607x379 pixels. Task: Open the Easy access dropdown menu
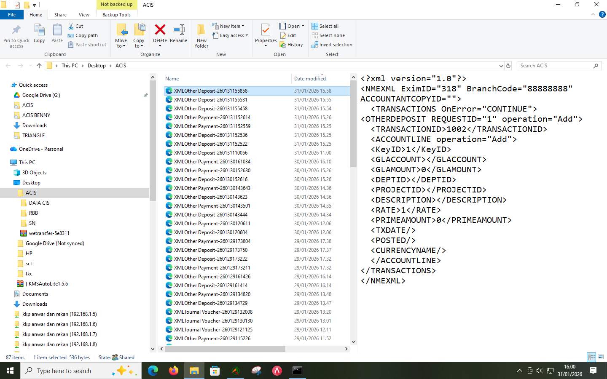pyautogui.click(x=230, y=35)
